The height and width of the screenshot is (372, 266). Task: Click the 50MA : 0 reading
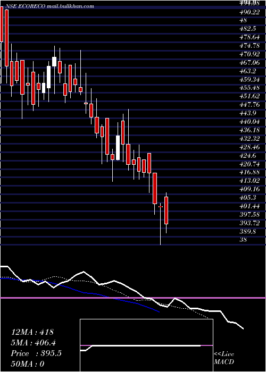pos(28,363)
